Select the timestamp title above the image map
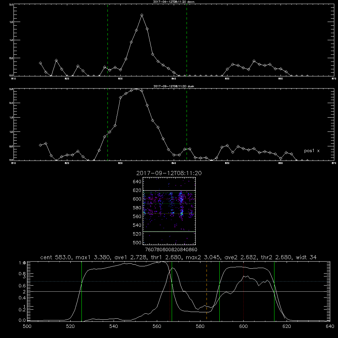Image resolution: width=338 pixels, height=338 pixels. 169,173
